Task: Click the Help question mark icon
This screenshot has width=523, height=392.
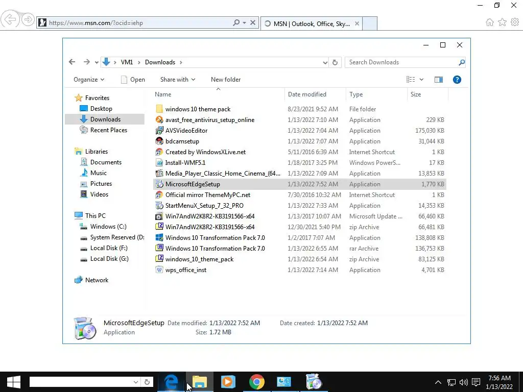Action: [x=457, y=79]
